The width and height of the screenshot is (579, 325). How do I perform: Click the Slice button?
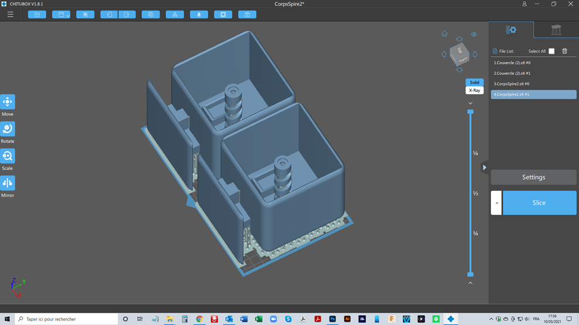coord(539,203)
